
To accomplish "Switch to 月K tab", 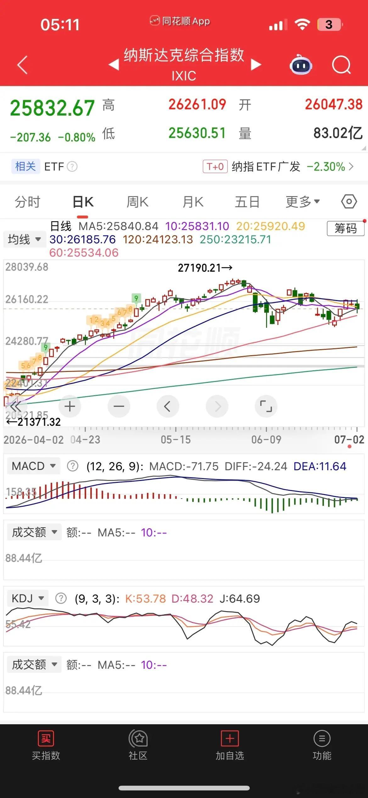I will [193, 202].
